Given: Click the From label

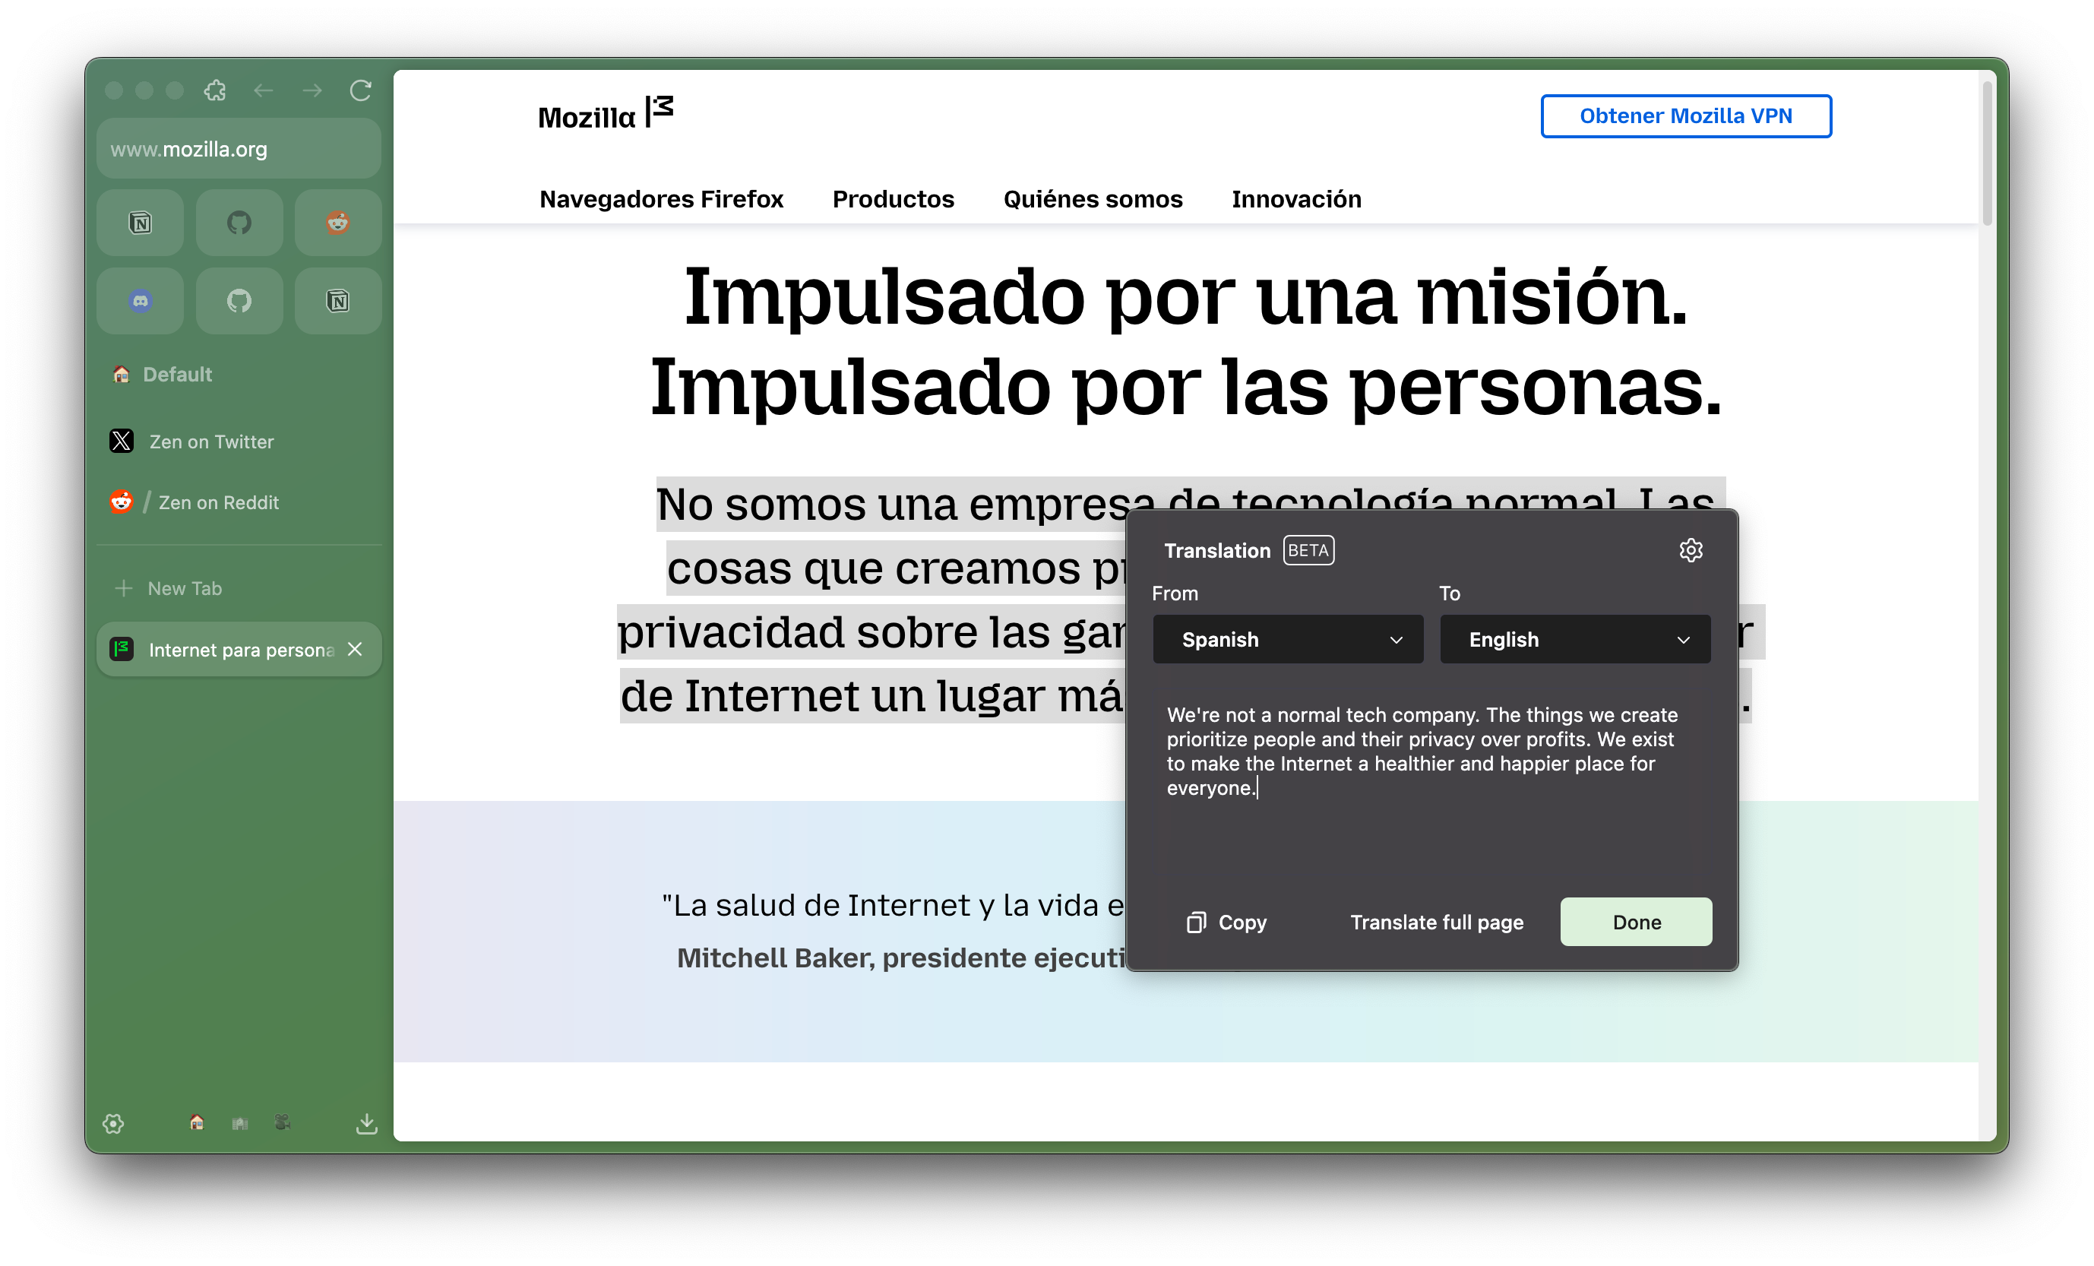Looking at the screenshot, I should tap(1175, 593).
